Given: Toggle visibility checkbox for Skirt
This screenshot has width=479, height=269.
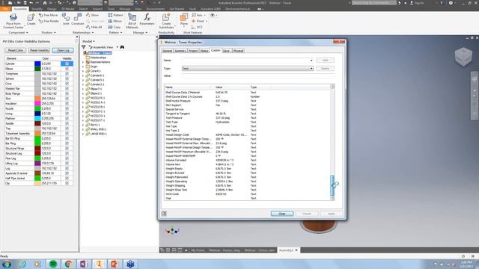Looking at the screenshot, I should 67,99.
